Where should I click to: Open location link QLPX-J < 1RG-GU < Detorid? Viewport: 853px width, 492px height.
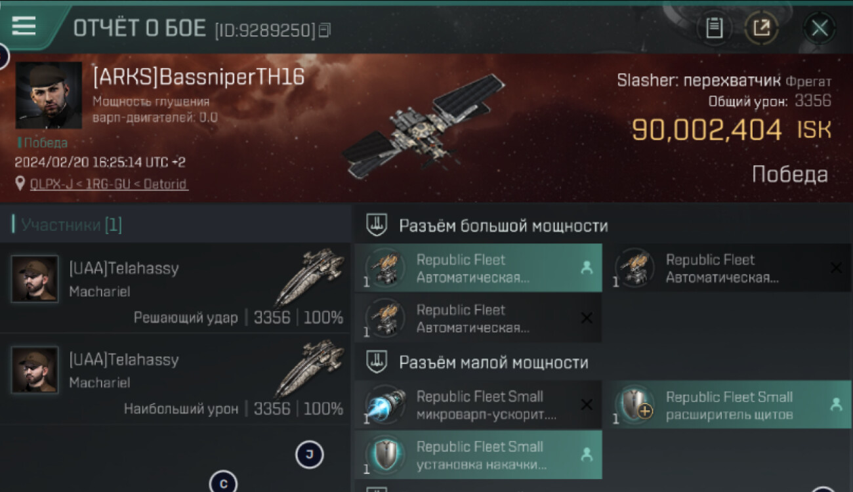click(x=109, y=184)
